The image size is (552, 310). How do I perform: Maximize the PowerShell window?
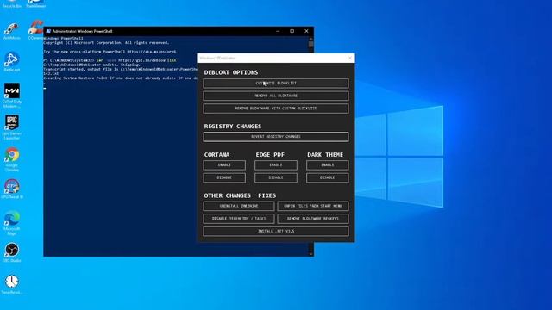[x=292, y=31]
